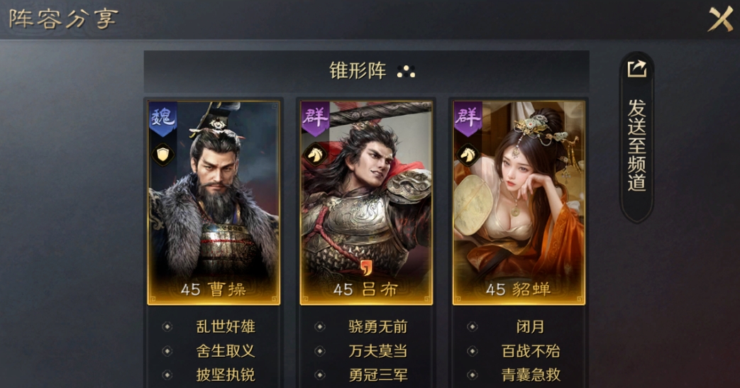The height and width of the screenshot is (388, 740).
Task: Click the share arrow icon
Action: (636, 68)
